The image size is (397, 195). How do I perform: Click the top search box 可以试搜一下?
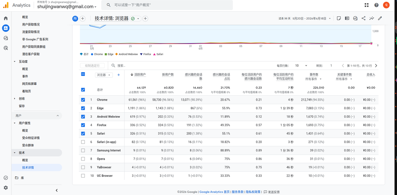tap(167, 5)
